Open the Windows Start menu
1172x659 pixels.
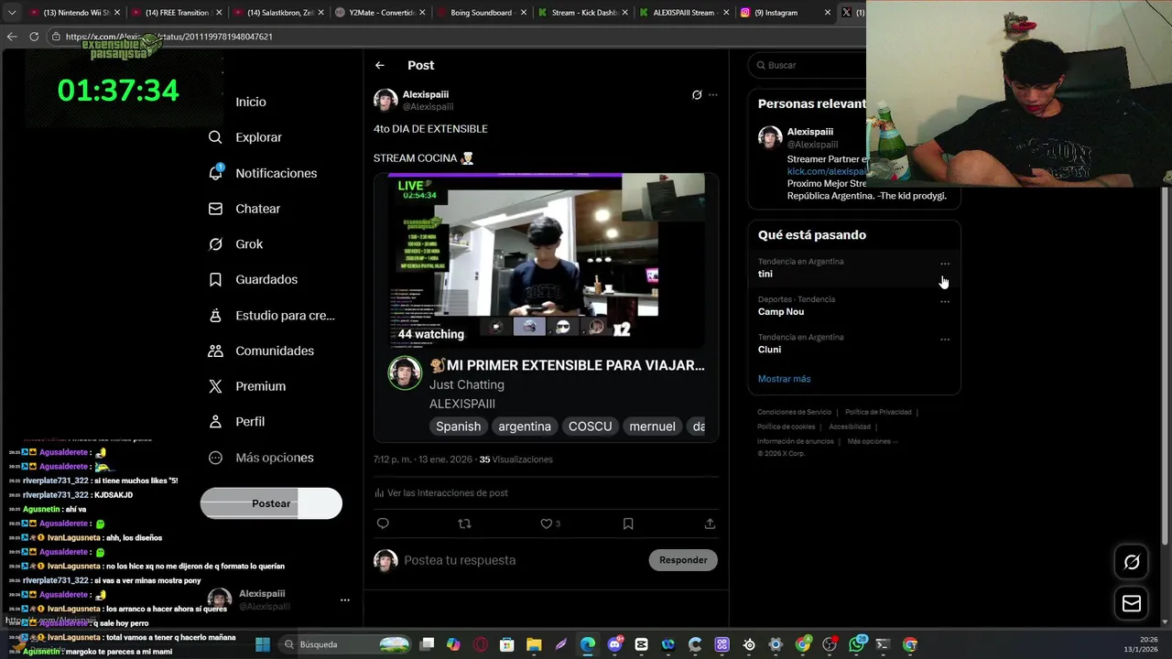(x=263, y=644)
